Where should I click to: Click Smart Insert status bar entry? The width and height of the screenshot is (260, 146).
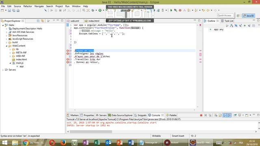178,136
